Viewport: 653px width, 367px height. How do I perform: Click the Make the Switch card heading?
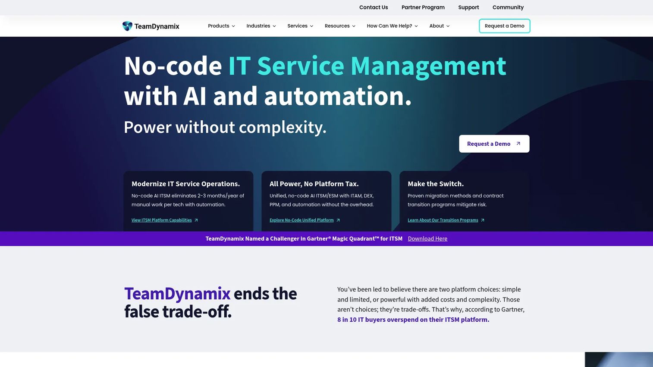click(x=436, y=184)
